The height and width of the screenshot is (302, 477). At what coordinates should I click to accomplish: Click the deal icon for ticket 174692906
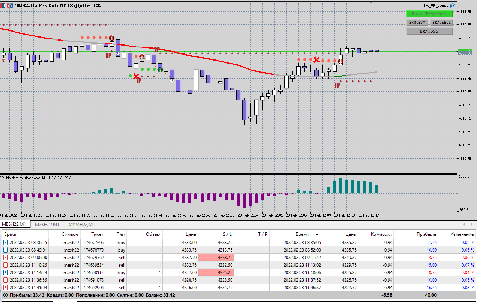(5, 288)
